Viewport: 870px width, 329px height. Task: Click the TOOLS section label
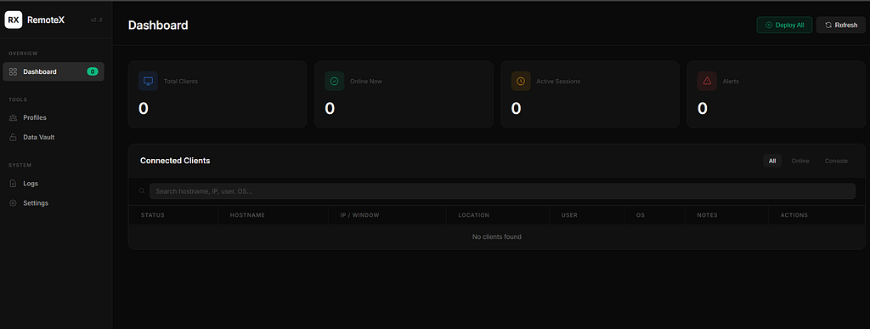pyautogui.click(x=18, y=99)
